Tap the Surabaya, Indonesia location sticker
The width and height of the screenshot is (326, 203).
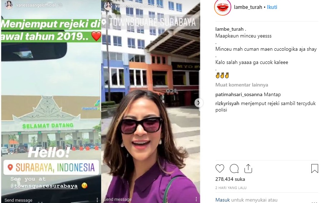51,168
